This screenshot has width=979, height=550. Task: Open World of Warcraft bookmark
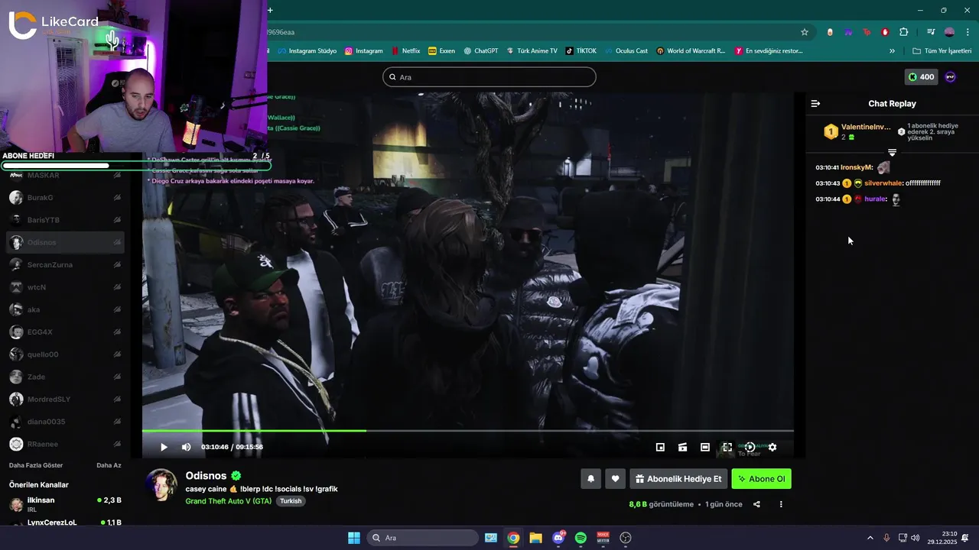pos(691,51)
